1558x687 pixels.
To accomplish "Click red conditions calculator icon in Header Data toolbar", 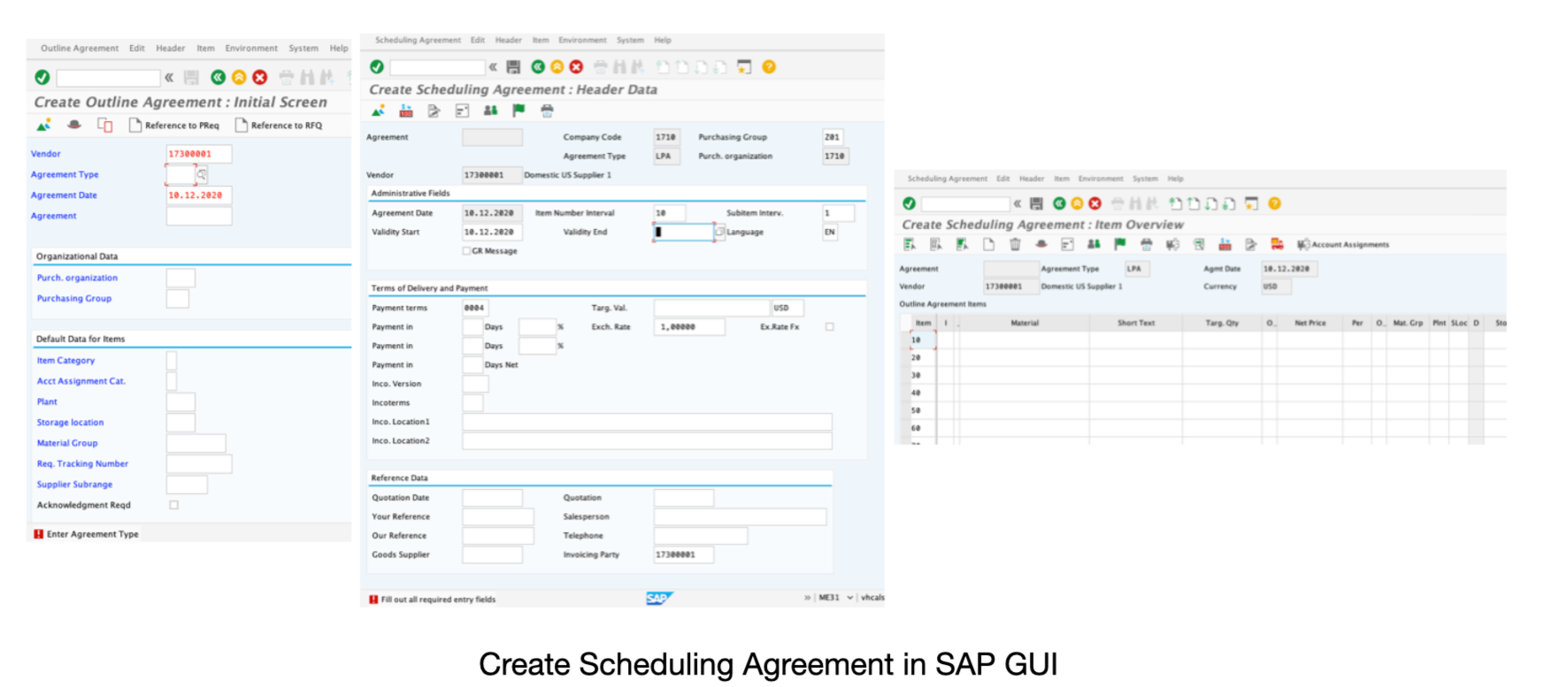I will point(406,111).
